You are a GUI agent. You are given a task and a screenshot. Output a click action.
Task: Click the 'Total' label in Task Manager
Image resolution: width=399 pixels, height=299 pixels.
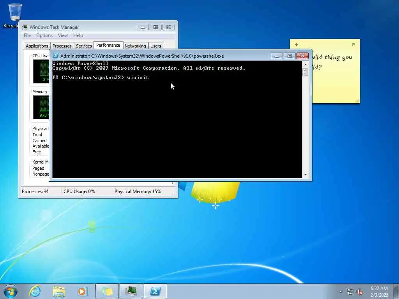click(x=37, y=135)
